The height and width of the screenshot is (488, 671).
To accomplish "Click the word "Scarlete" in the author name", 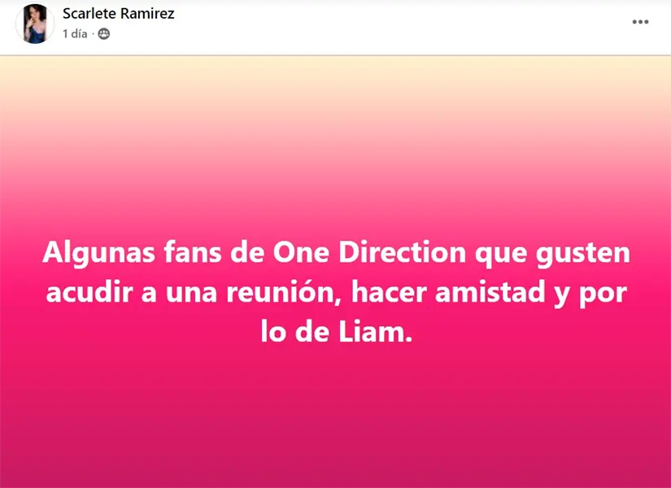I will (89, 14).
